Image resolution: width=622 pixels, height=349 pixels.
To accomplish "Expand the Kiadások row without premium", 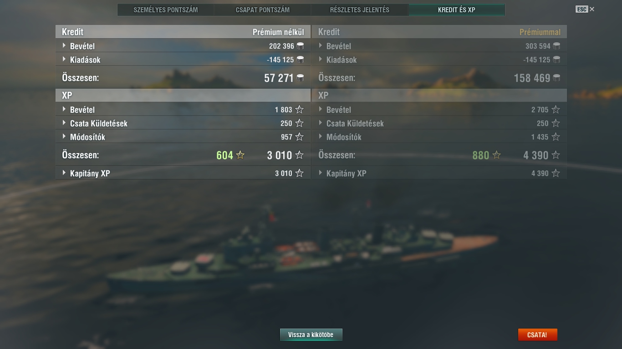I will [x=183, y=60].
